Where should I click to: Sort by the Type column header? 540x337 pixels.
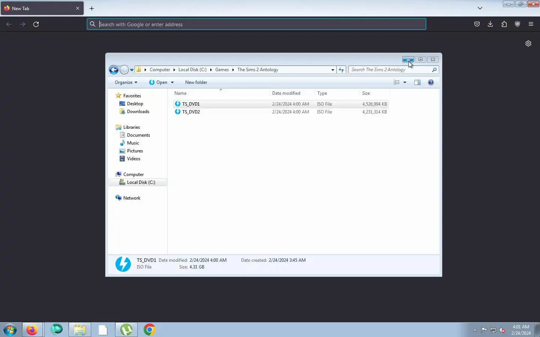337,93
